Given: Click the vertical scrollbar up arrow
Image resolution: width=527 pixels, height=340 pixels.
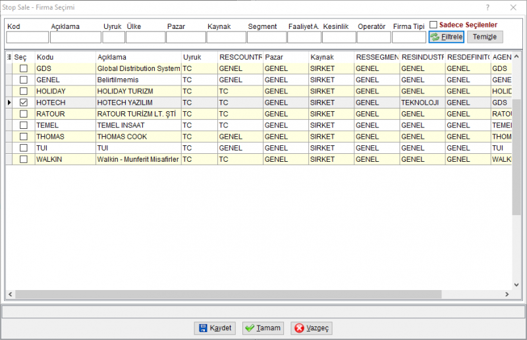Looking at the screenshot, I should click(516, 57).
